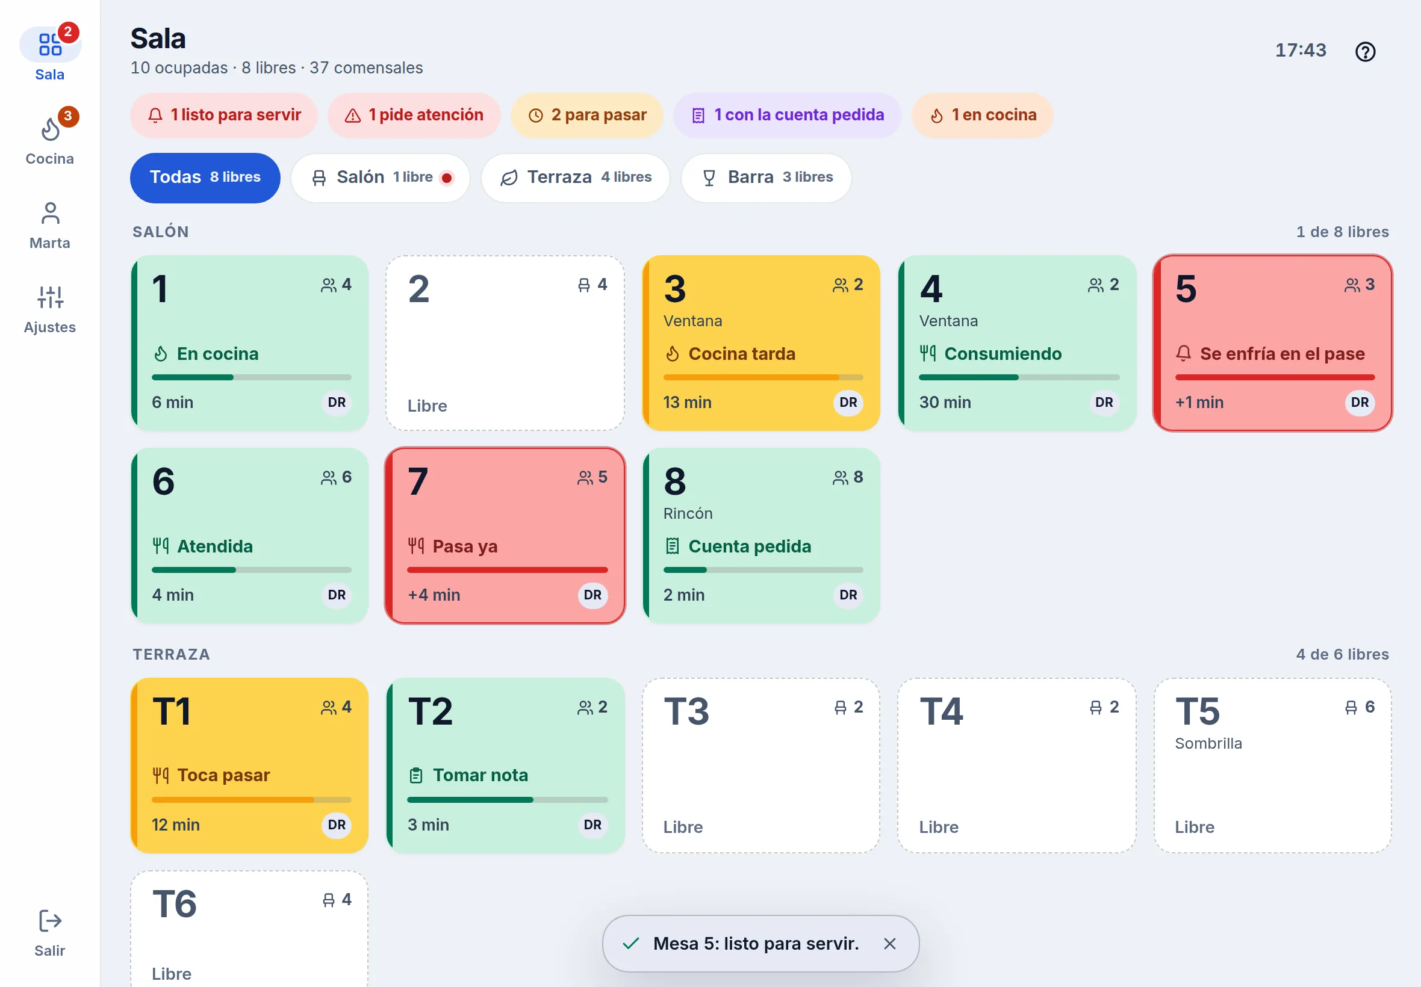The width and height of the screenshot is (1421, 987).
Task: Dismiss the Mesa 5 notification toast
Action: [889, 943]
